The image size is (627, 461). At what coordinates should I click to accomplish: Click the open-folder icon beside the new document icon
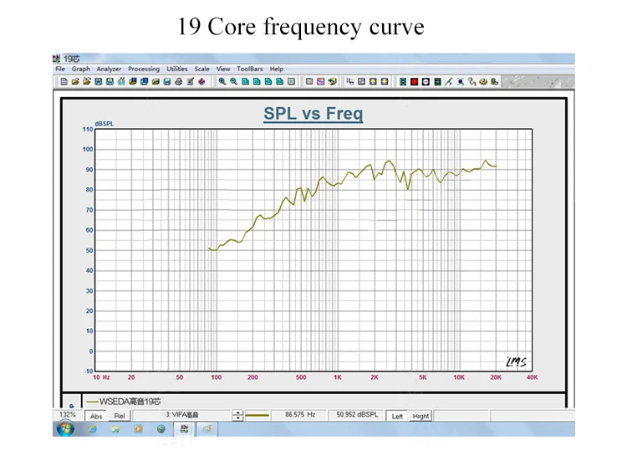click(75, 82)
